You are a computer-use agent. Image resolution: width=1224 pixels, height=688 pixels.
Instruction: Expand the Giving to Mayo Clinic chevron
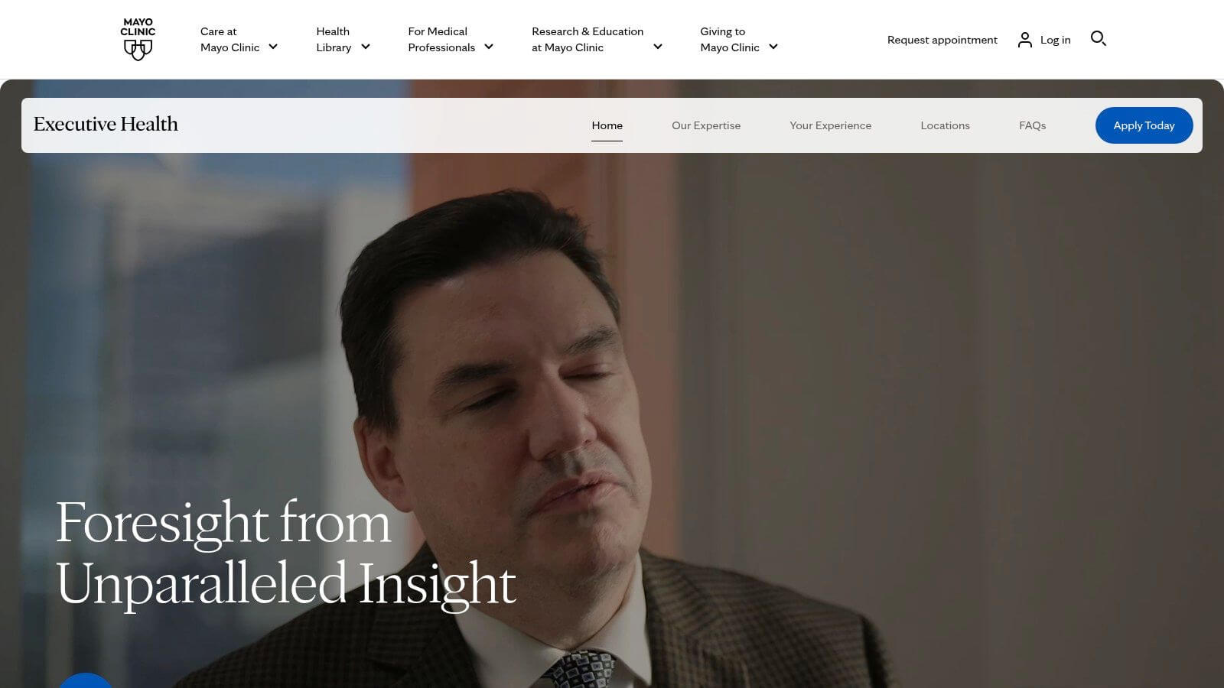[773, 47]
